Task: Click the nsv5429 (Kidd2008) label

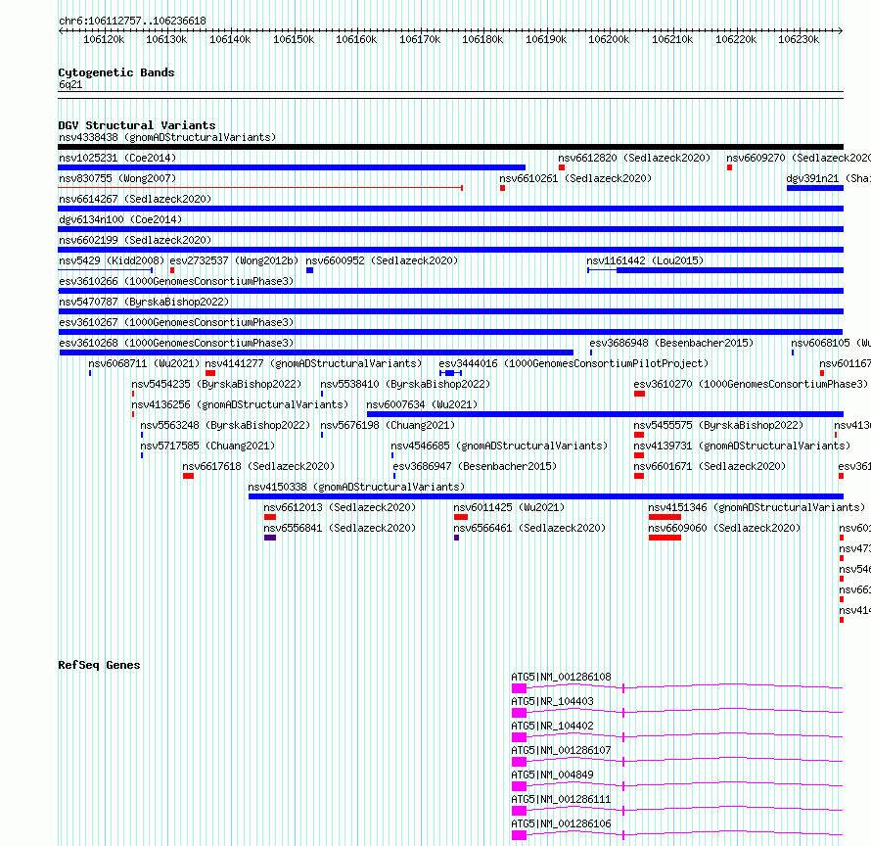Action: tap(112, 260)
